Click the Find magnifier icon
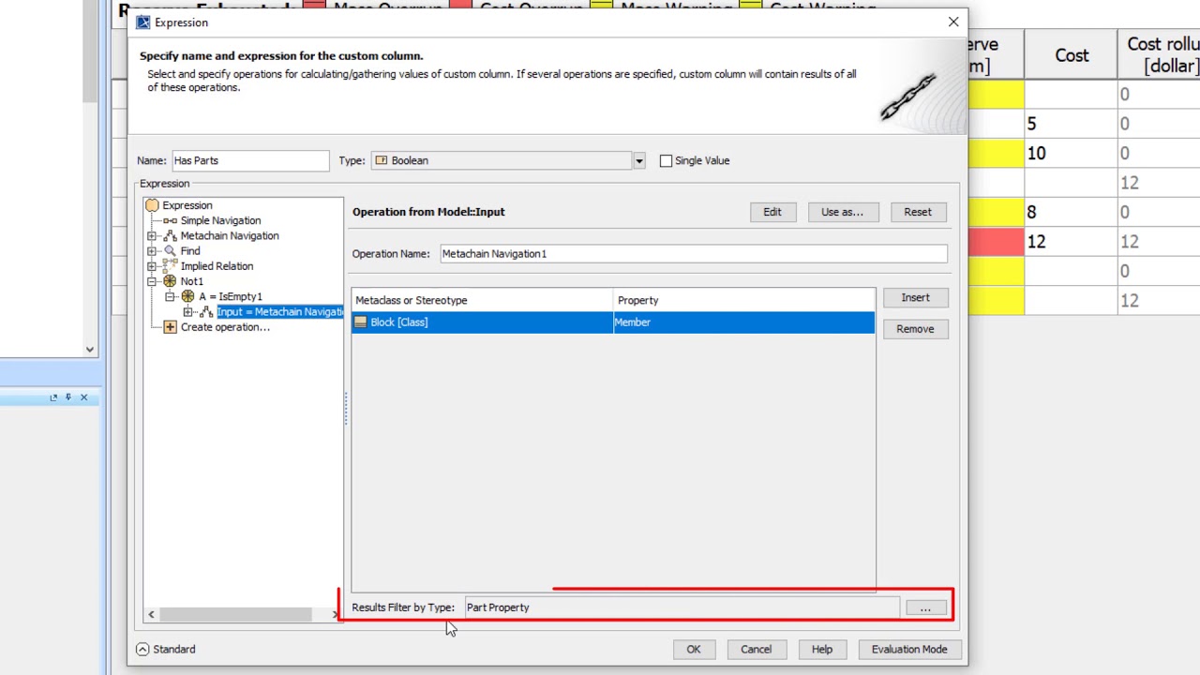Image resolution: width=1200 pixels, height=675 pixels. coord(170,250)
